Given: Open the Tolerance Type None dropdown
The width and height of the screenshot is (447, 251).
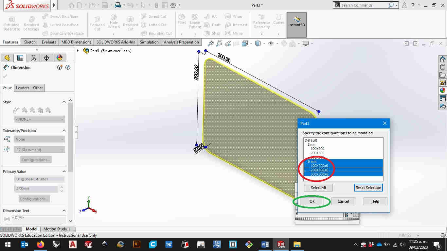Looking at the screenshot, I should pyautogui.click(x=40, y=139).
